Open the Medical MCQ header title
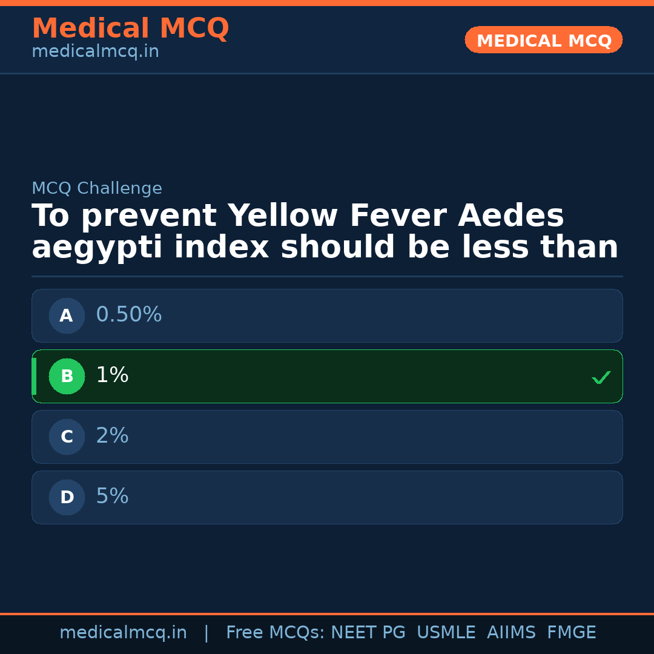654x654 pixels. coord(130,28)
